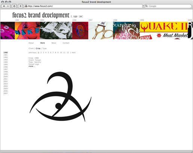Click the 'more...' link

point(32,66)
